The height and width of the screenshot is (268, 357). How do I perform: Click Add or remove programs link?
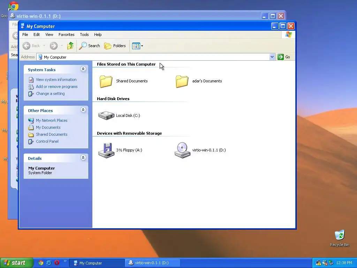point(57,87)
